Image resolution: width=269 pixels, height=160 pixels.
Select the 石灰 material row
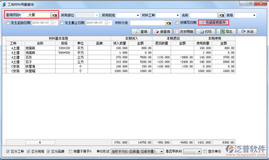40,57
